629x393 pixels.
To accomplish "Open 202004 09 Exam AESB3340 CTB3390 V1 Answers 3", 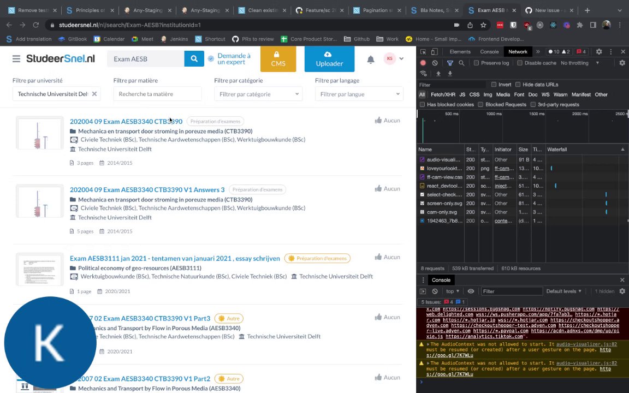I will point(147,190).
